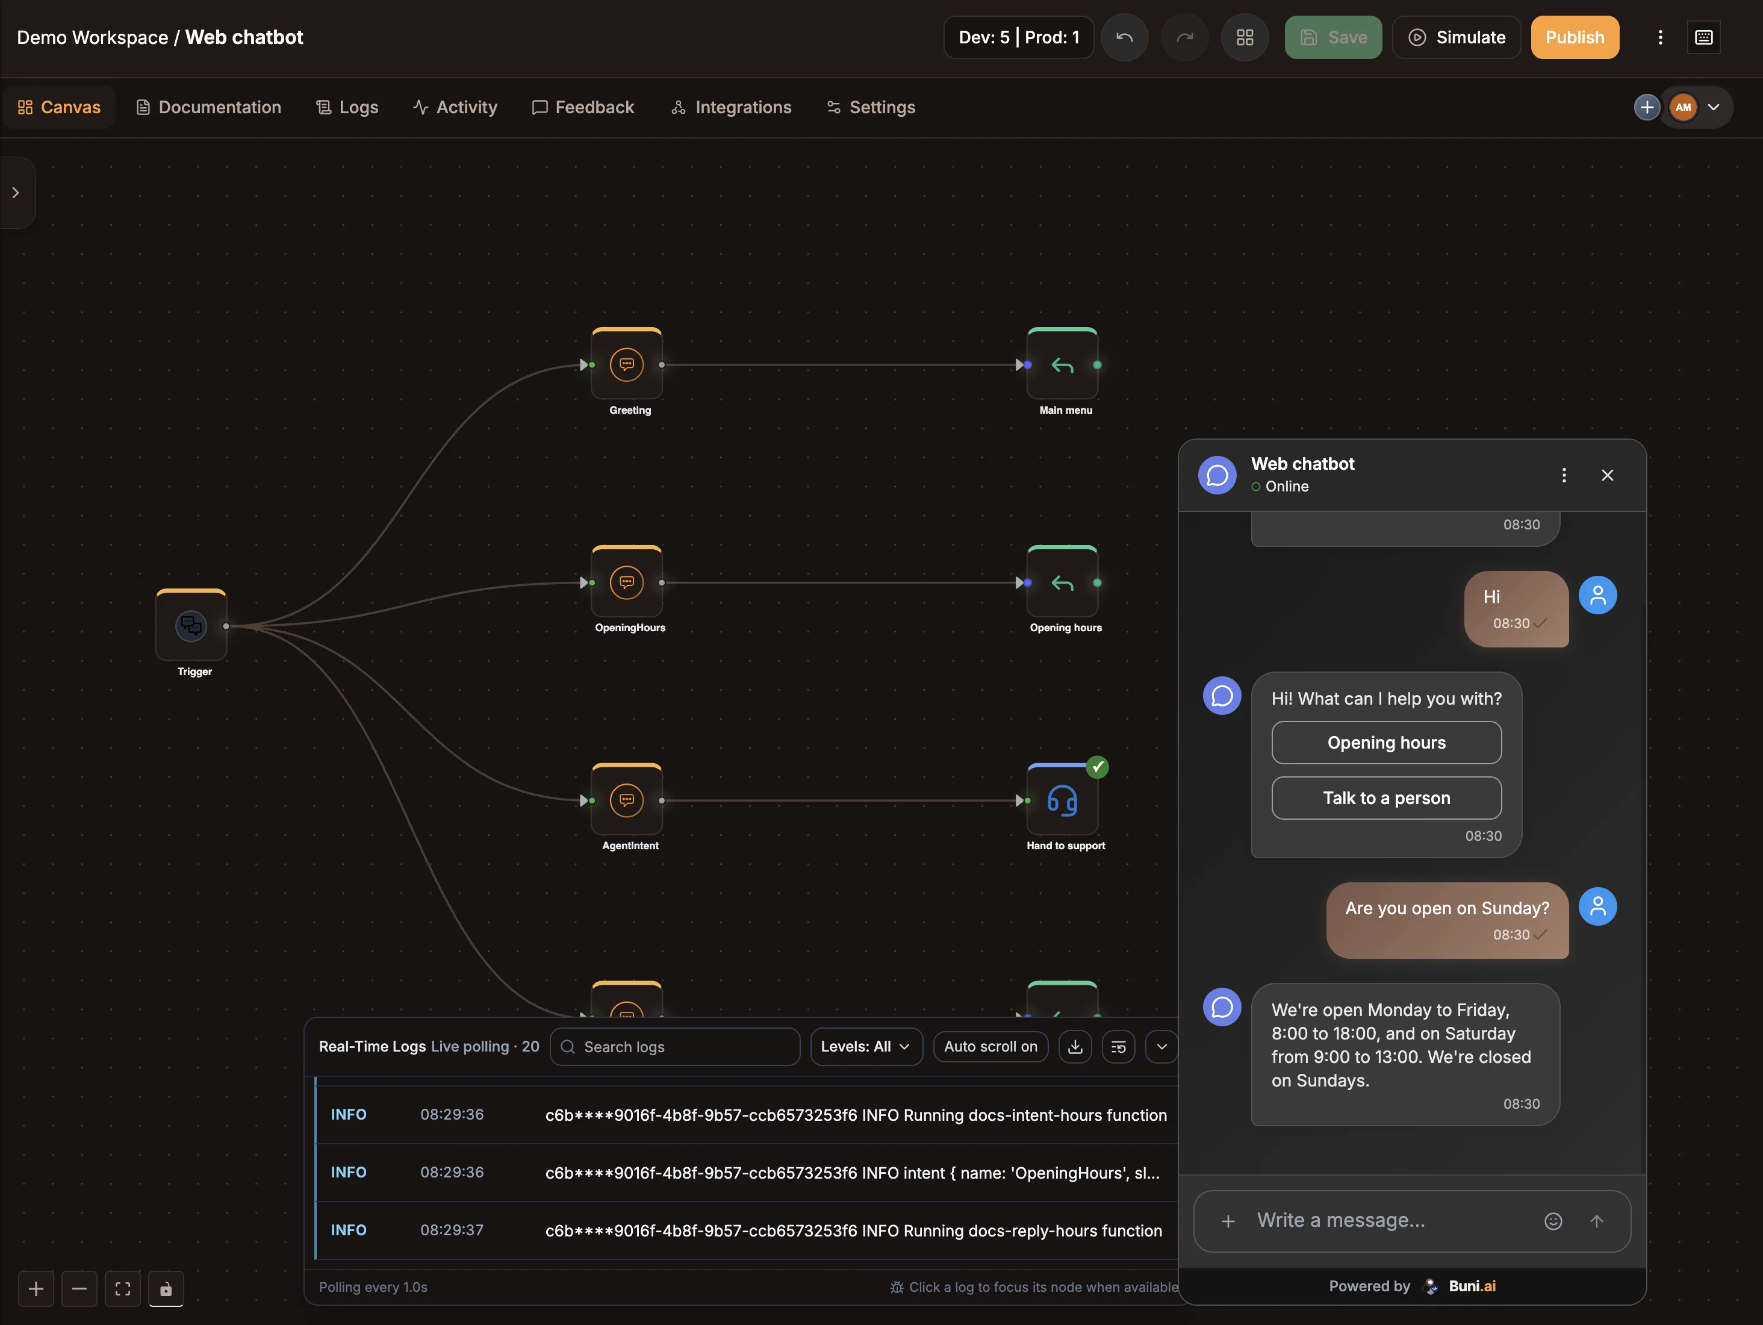Viewport: 1763px width, 1325px height.
Task: Open the Feedback tab
Action: [x=583, y=107]
